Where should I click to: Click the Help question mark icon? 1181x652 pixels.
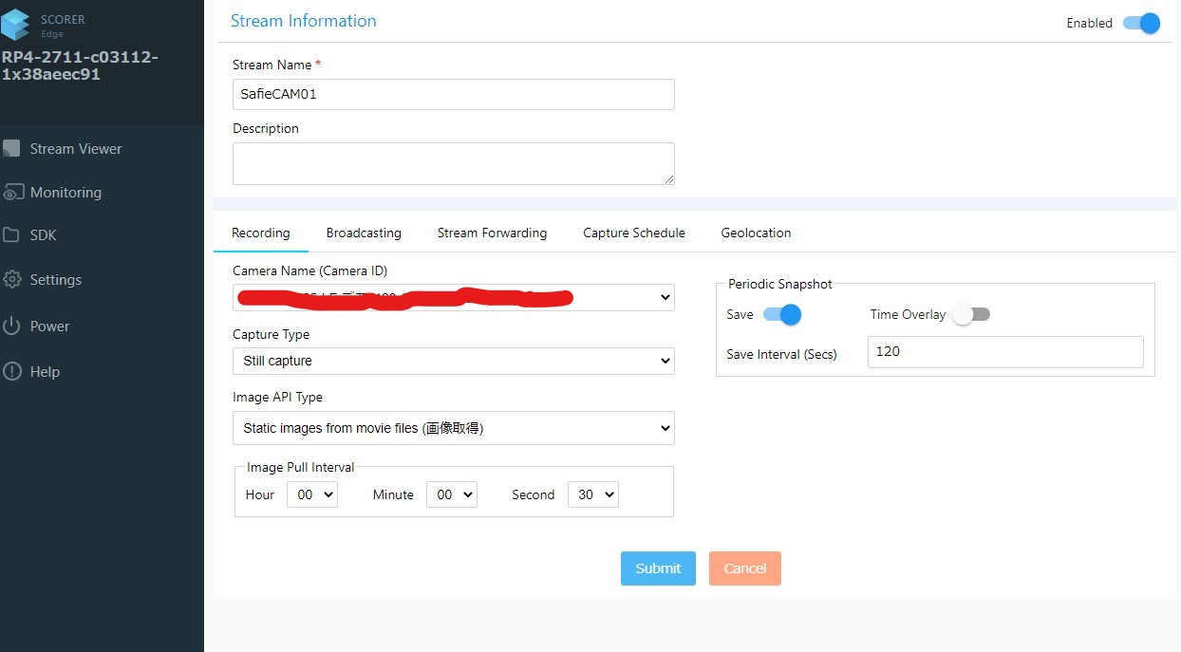[11, 372]
